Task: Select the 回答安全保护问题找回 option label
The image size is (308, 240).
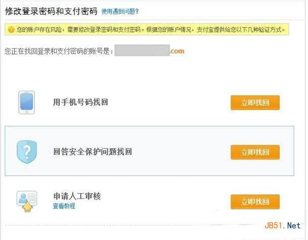Action: pyautogui.click(x=92, y=152)
